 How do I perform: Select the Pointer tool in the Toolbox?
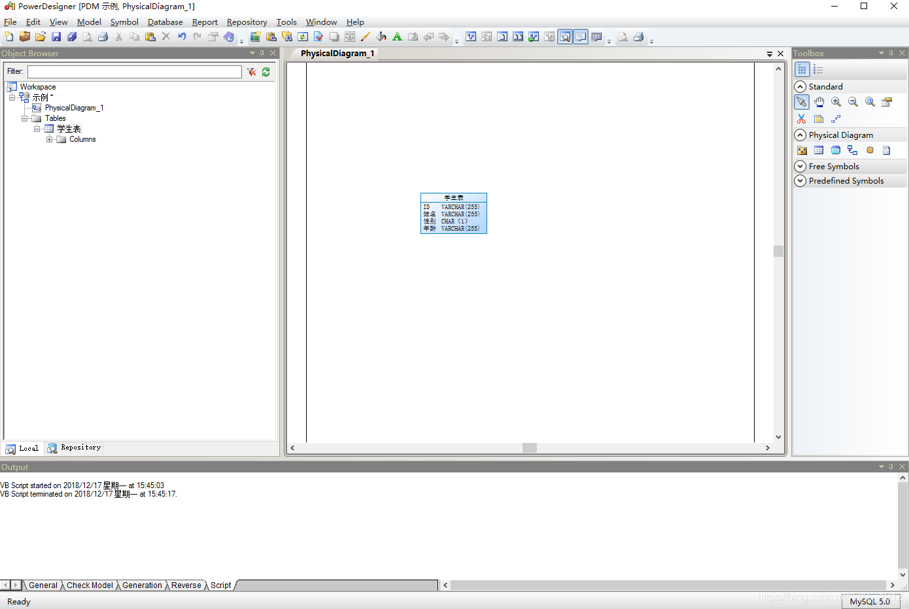pyautogui.click(x=802, y=102)
